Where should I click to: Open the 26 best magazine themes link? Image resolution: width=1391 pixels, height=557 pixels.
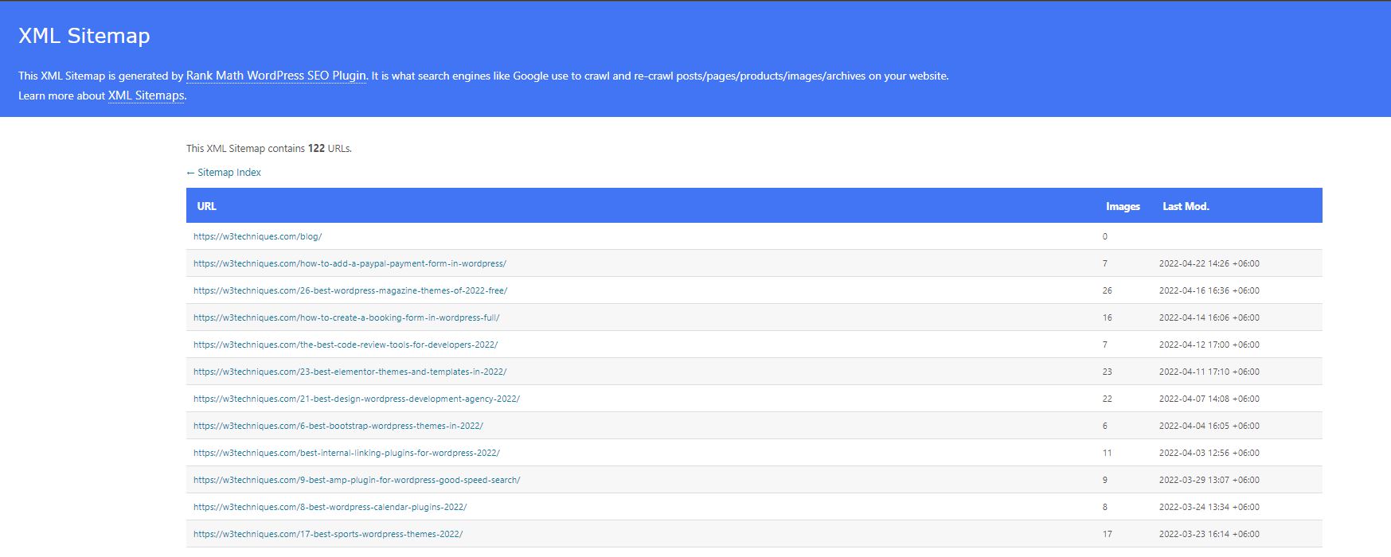point(350,290)
